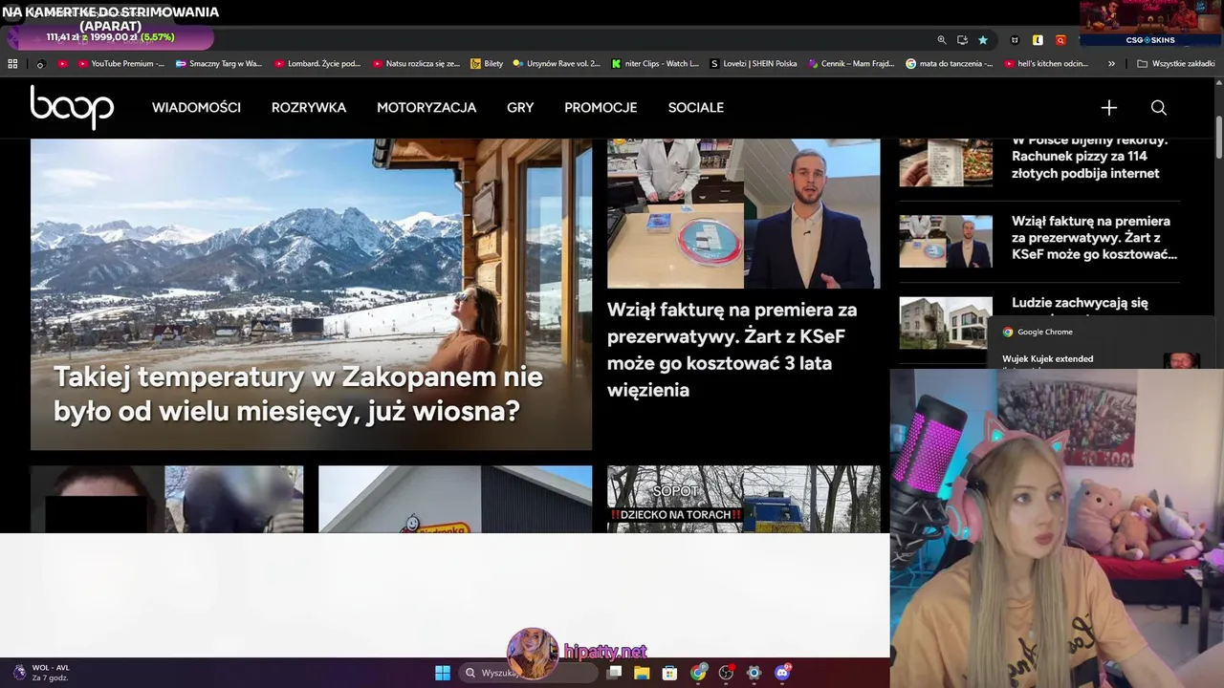
Task: Open the WOL - AVL taskbar widget
Action: (42, 673)
